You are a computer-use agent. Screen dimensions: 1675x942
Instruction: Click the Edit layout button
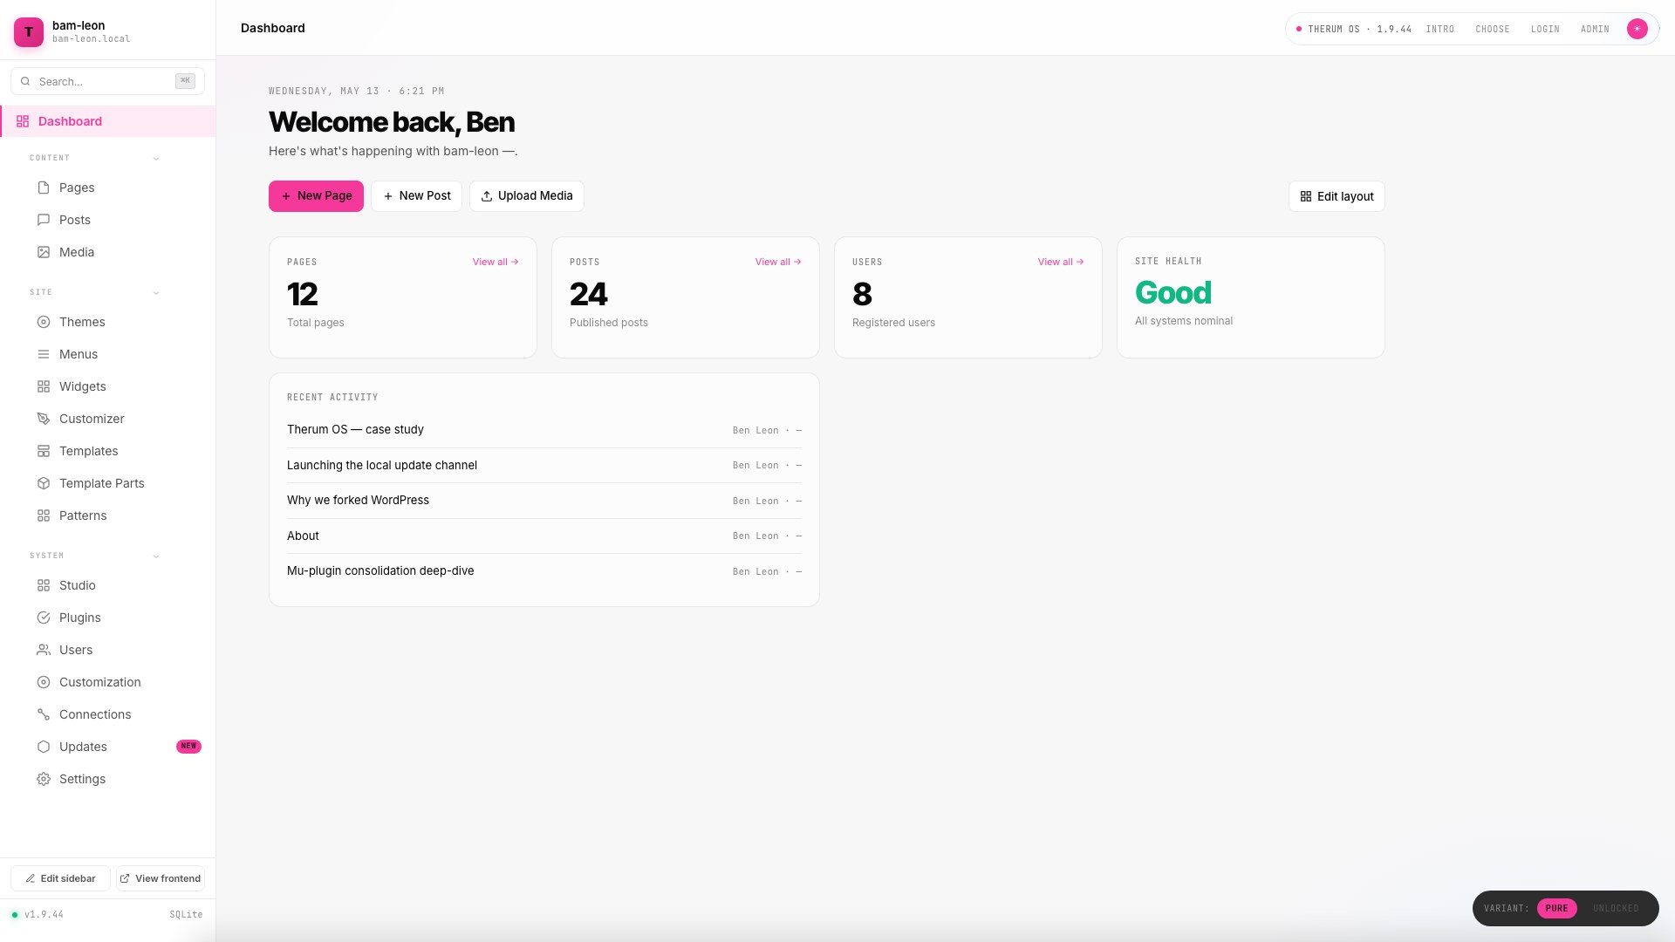(x=1337, y=196)
